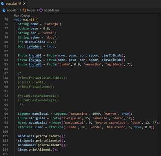
Task: Click the underlined fruta01 variable
Action: (35, 55)
